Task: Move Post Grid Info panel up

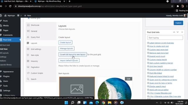Action: pyautogui.click(x=174, y=32)
